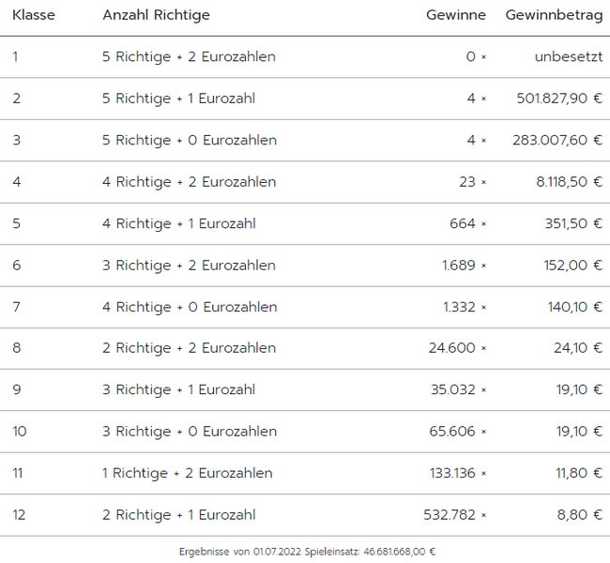Click the Gewinnbetrag column header
Screen dimensions: 610x563
coord(554,15)
